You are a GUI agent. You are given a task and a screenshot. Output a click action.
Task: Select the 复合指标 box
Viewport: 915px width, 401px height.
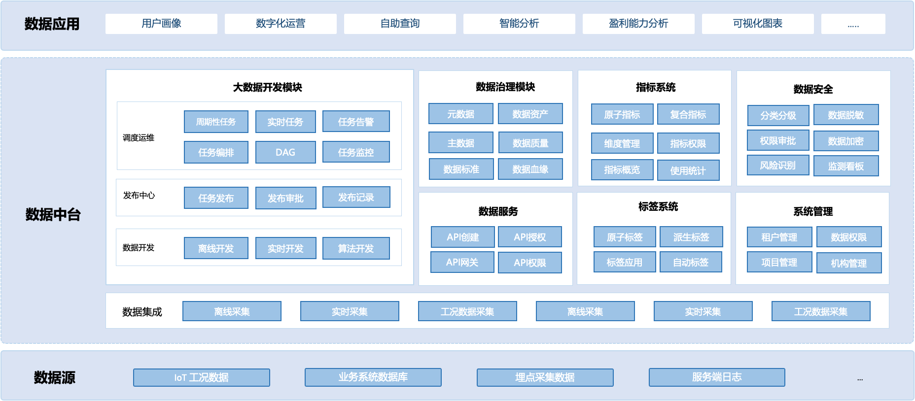point(688,114)
